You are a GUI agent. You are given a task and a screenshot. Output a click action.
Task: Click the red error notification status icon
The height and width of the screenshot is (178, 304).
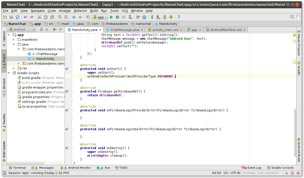(298, 173)
